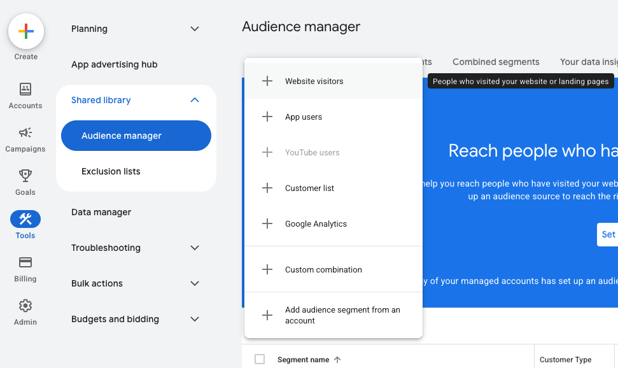Open the Goals trophy icon
The height and width of the screenshot is (368, 618).
pos(25,176)
